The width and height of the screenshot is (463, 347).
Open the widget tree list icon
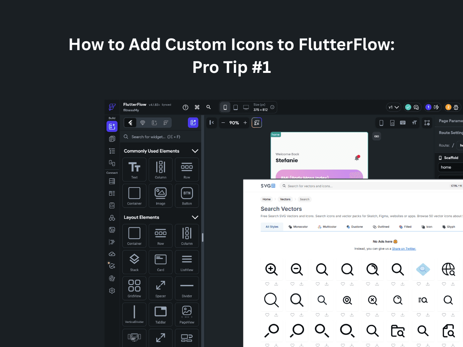click(x=112, y=151)
